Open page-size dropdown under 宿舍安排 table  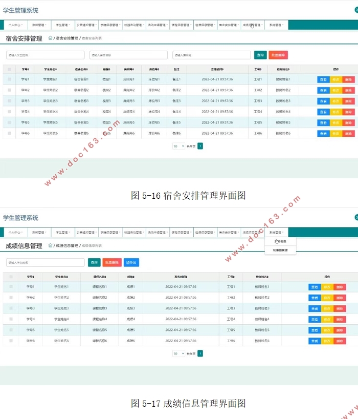tap(178, 146)
